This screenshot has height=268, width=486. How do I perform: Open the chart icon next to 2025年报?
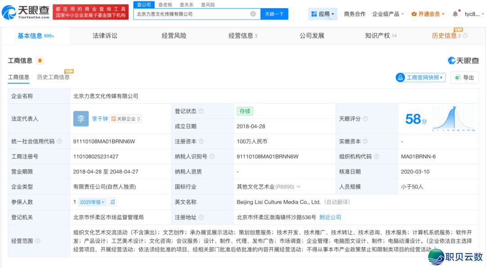113,202
